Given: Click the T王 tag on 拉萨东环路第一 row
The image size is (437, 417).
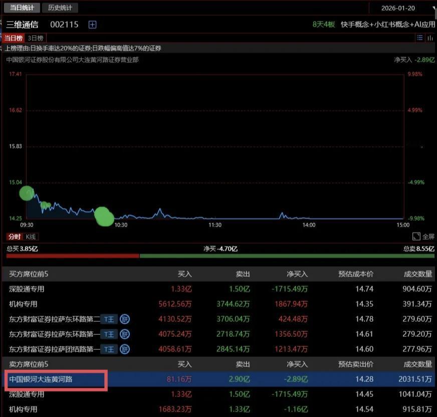Looking at the screenshot, I should (x=109, y=334).
